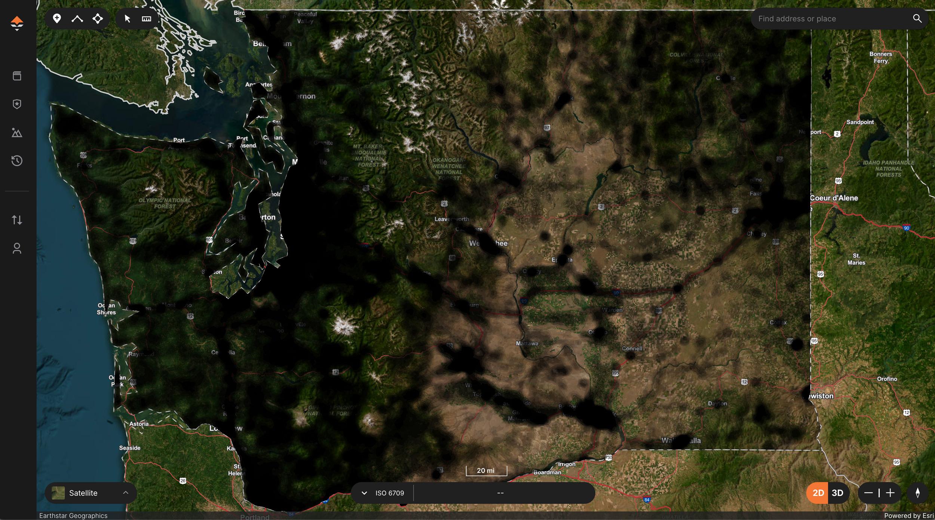This screenshot has height=520, width=935.
Task: Activate the cursor select tool
Action: (127, 18)
